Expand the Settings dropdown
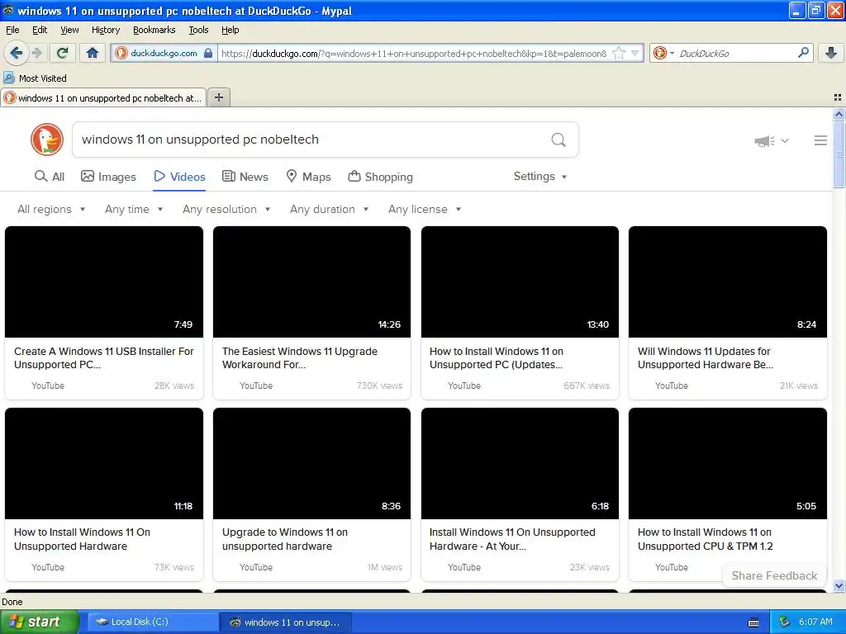Image resolution: width=846 pixels, height=634 pixels. point(540,177)
